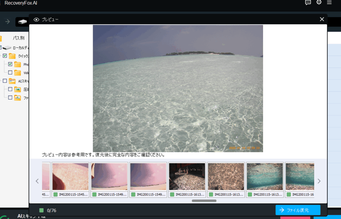Open the hamburger menu in title bar
Screen dimensions: 341x219
click(329, 3)
